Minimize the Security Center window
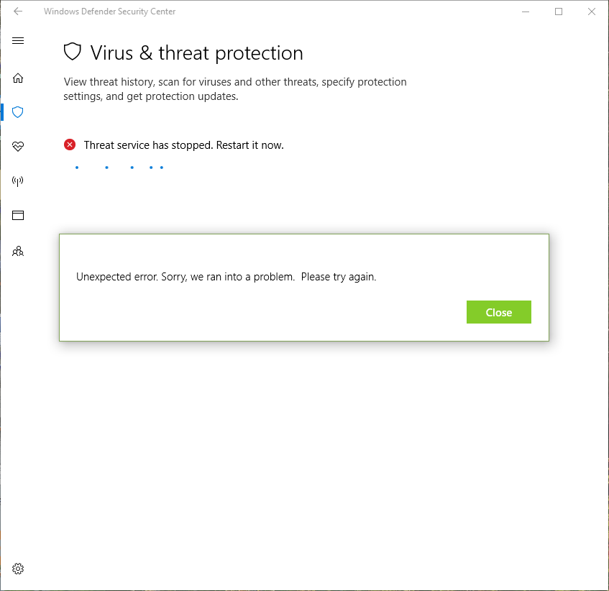Screen dimensions: 609x591 [526, 12]
